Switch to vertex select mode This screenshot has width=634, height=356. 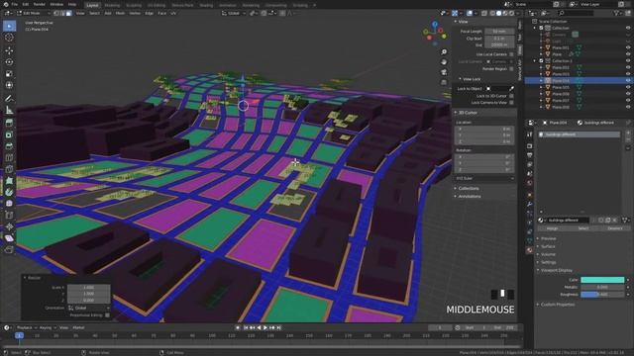pos(56,13)
